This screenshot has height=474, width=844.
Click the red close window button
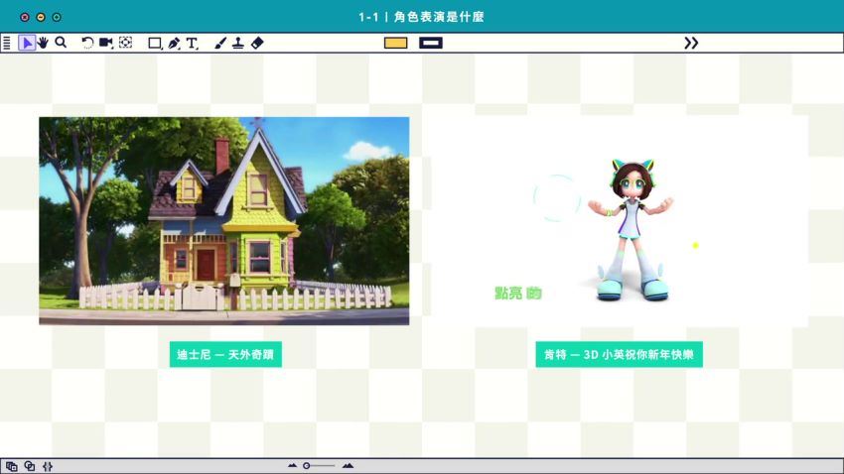24,17
